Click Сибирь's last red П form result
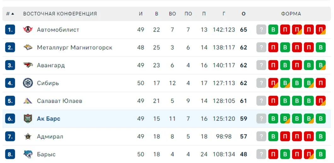The image size is (334, 163). (320, 83)
